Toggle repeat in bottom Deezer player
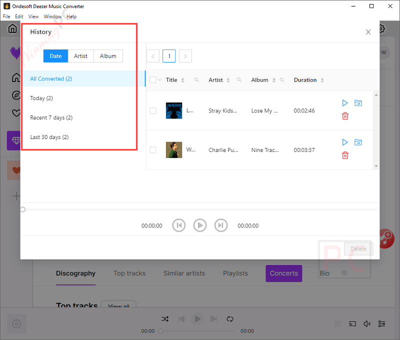The width and height of the screenshot is (400, 340). pyautogui.click(x=230, y=319)
